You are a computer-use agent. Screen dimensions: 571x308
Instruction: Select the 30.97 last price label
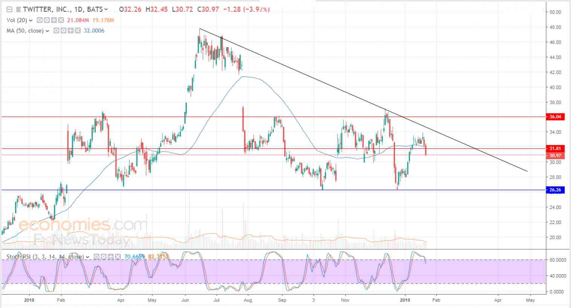(555, 155)
